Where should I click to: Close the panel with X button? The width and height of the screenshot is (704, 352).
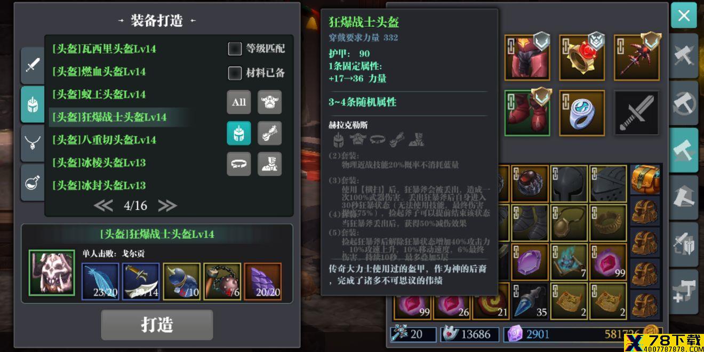click(684, 15)
